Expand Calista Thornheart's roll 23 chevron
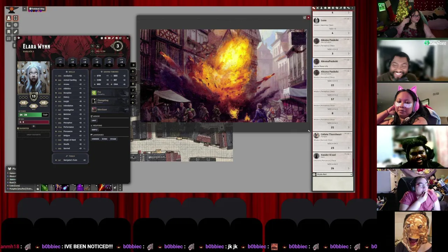The image size is (448, 252). tap(349, 148)
